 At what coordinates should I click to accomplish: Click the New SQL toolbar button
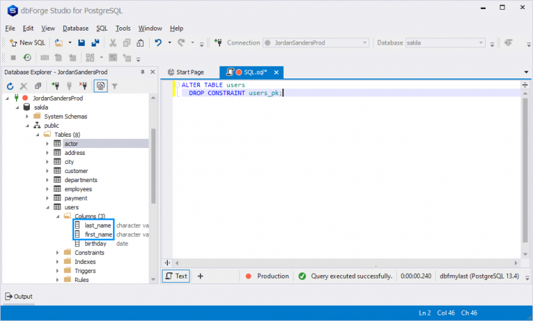pos(27,42)
